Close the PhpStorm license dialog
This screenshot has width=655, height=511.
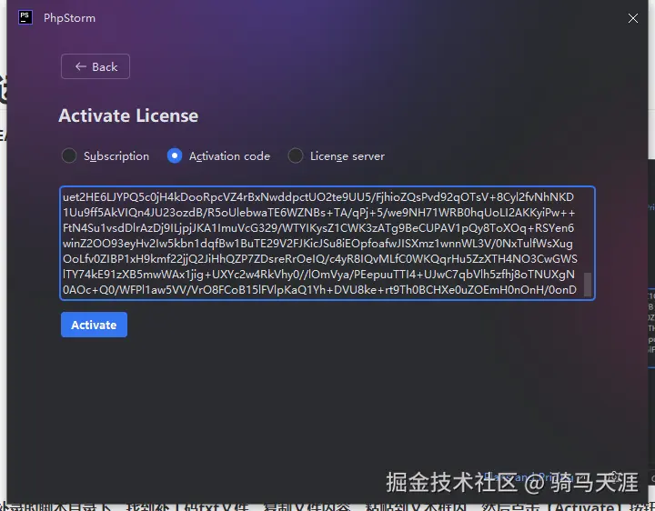633,18
